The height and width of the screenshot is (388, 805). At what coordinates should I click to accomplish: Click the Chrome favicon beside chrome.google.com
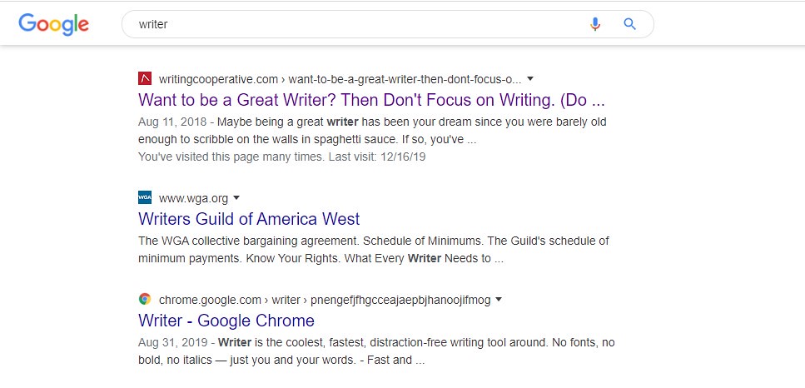(145, 299)
